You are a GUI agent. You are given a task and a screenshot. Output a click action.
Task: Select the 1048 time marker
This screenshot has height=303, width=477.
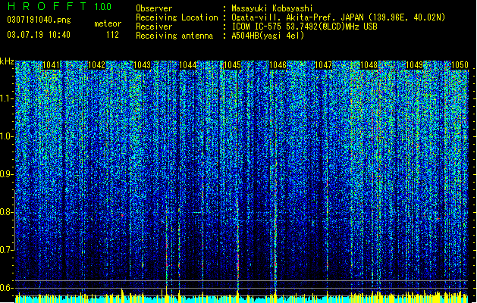(369, 65)
